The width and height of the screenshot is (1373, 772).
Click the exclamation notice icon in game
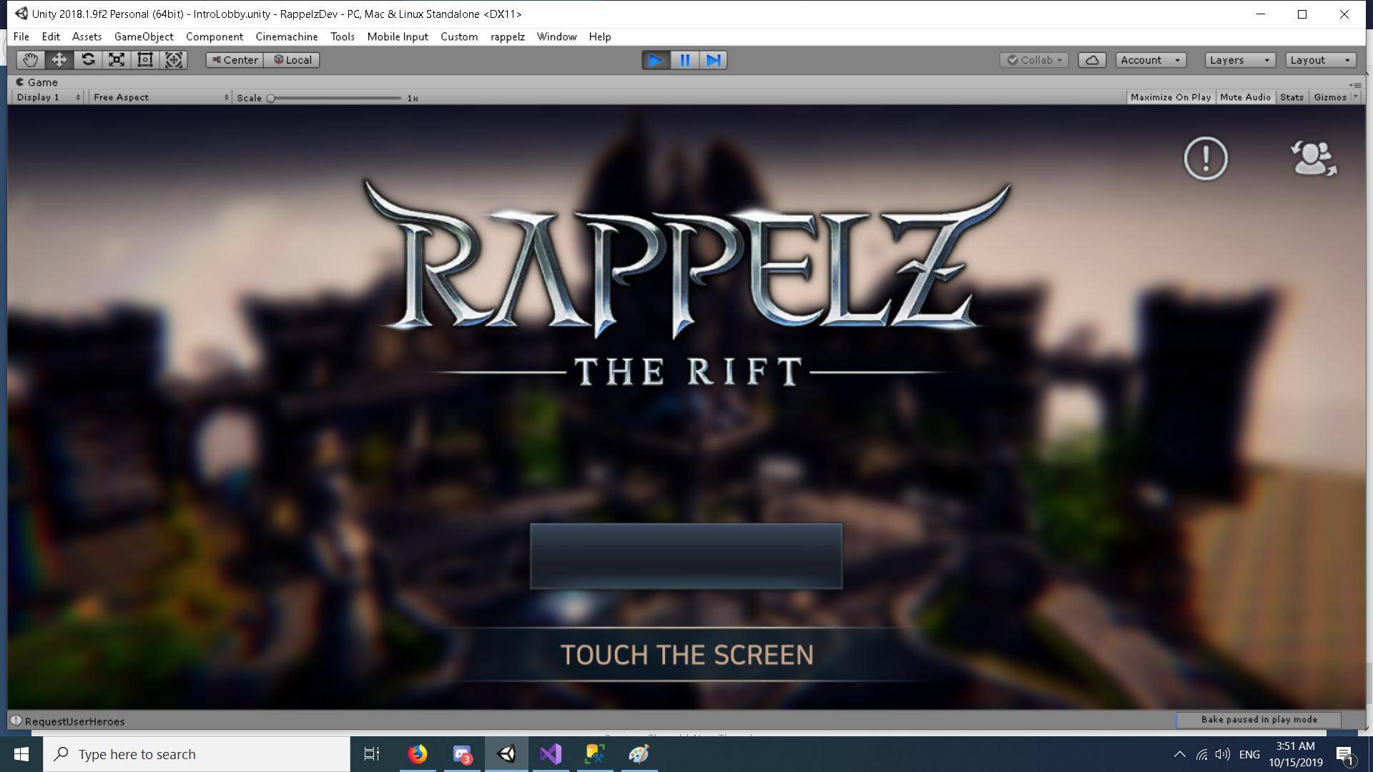[1206, 158]
